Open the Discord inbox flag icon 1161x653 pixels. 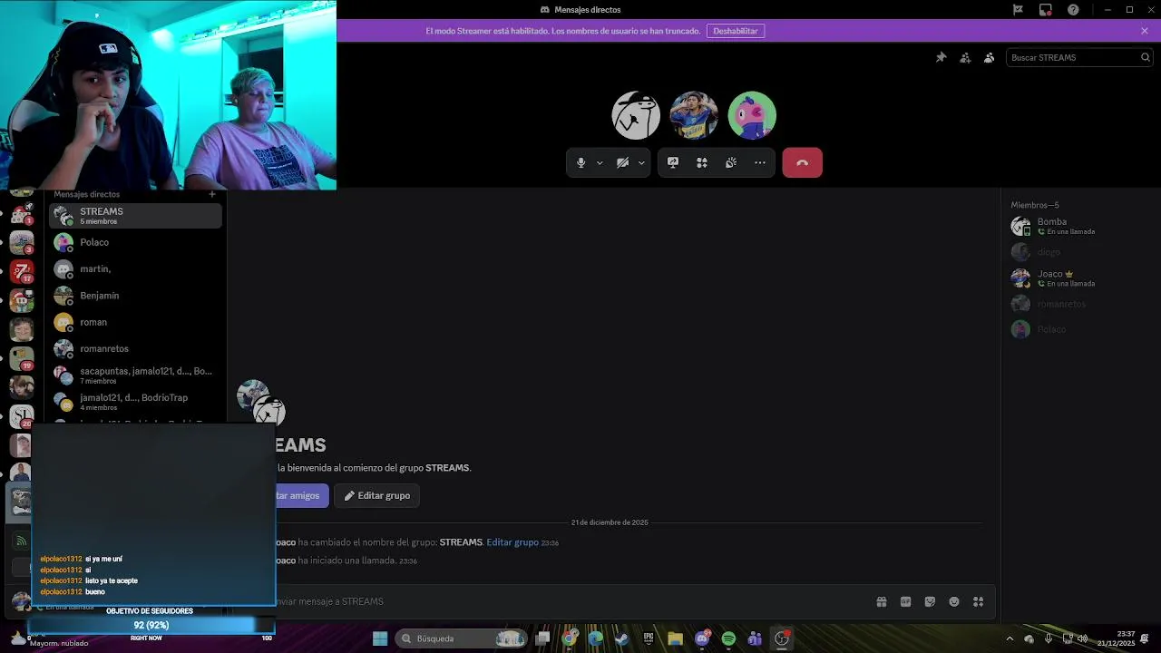pos(1018,10)
